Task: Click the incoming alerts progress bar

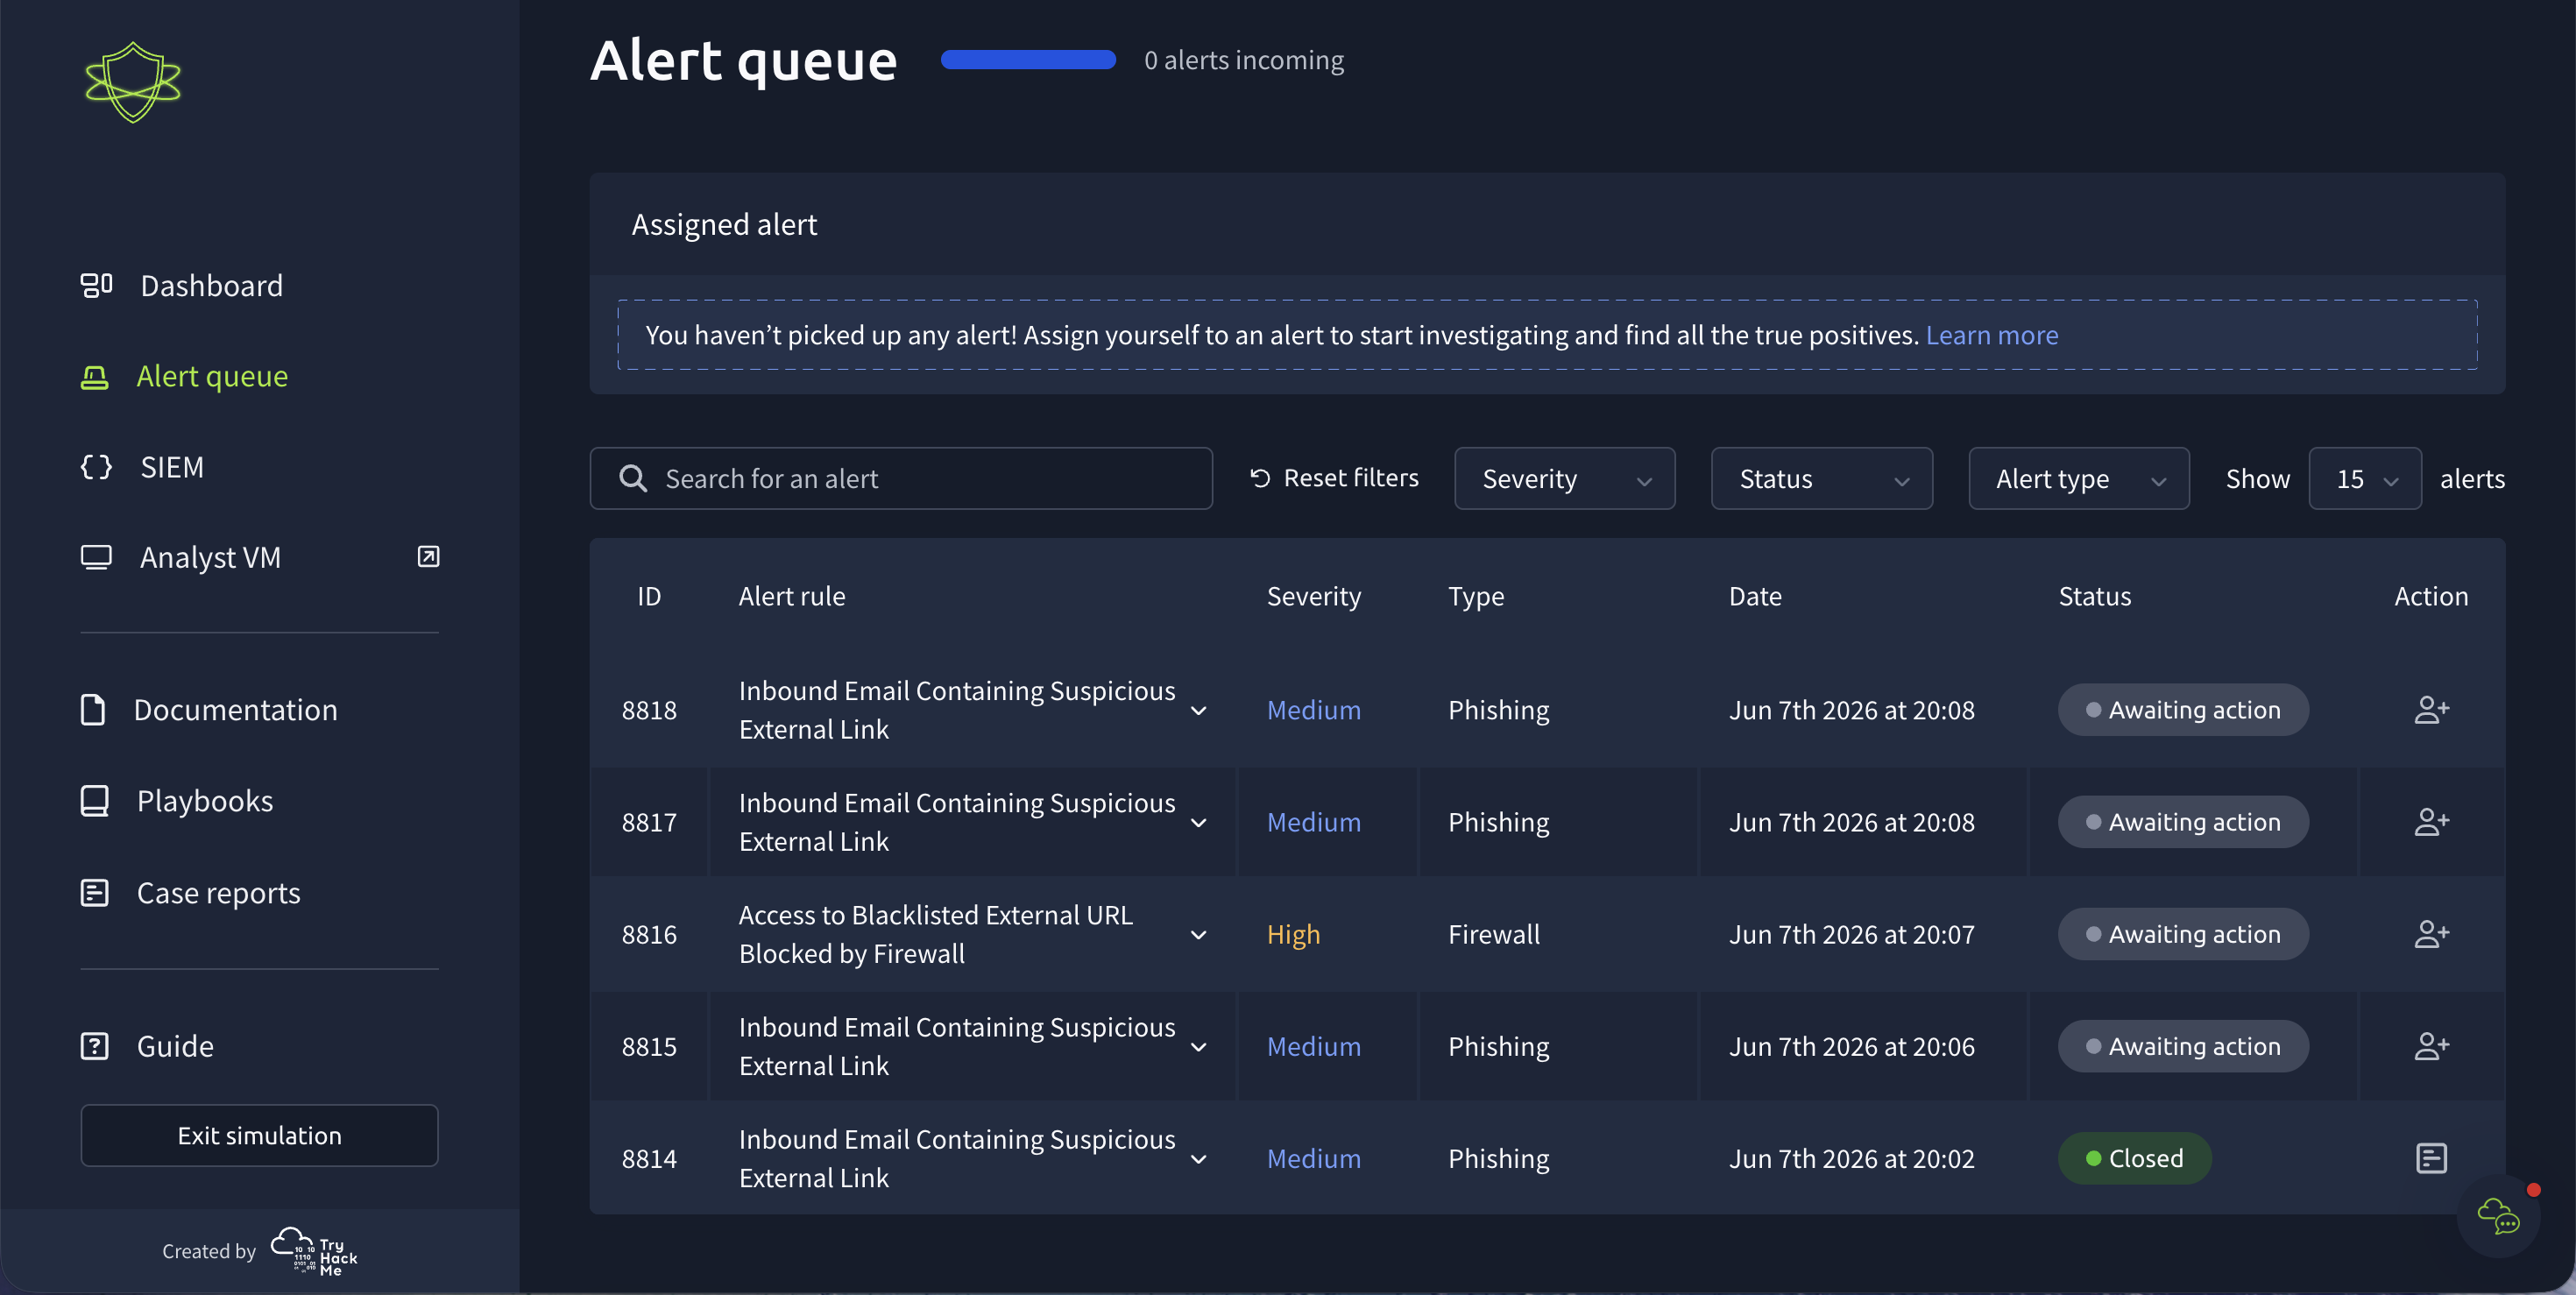Action: [1028, 60]
